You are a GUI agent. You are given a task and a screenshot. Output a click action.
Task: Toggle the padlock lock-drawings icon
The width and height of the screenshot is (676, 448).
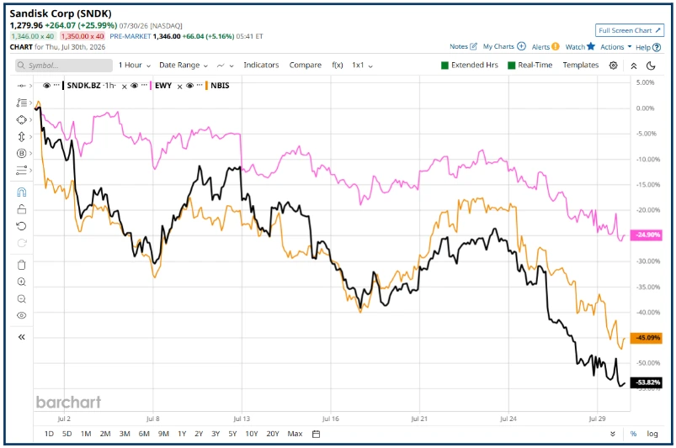click(22, 209)
